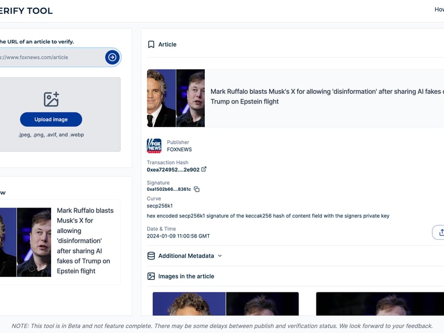Click the preview card headline on the left

85,241
